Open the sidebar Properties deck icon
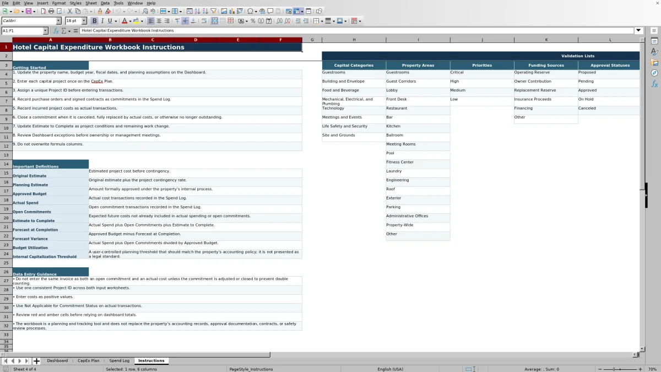 tap(654, 41)
